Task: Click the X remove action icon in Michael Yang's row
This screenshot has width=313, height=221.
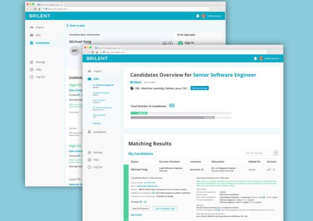Action: click(x=274, y=169)
